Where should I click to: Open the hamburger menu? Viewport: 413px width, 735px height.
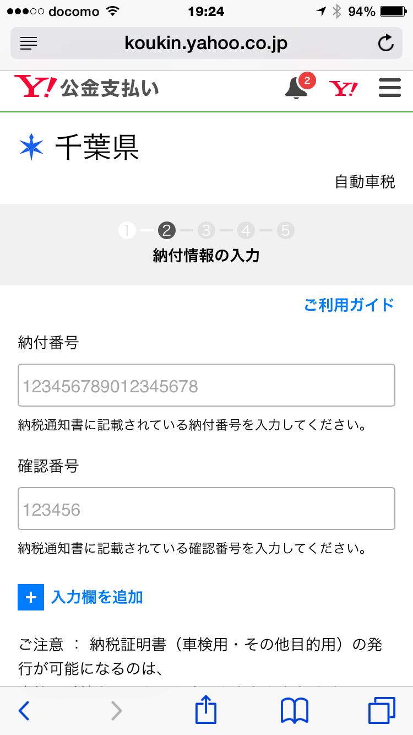coord(390,88)
